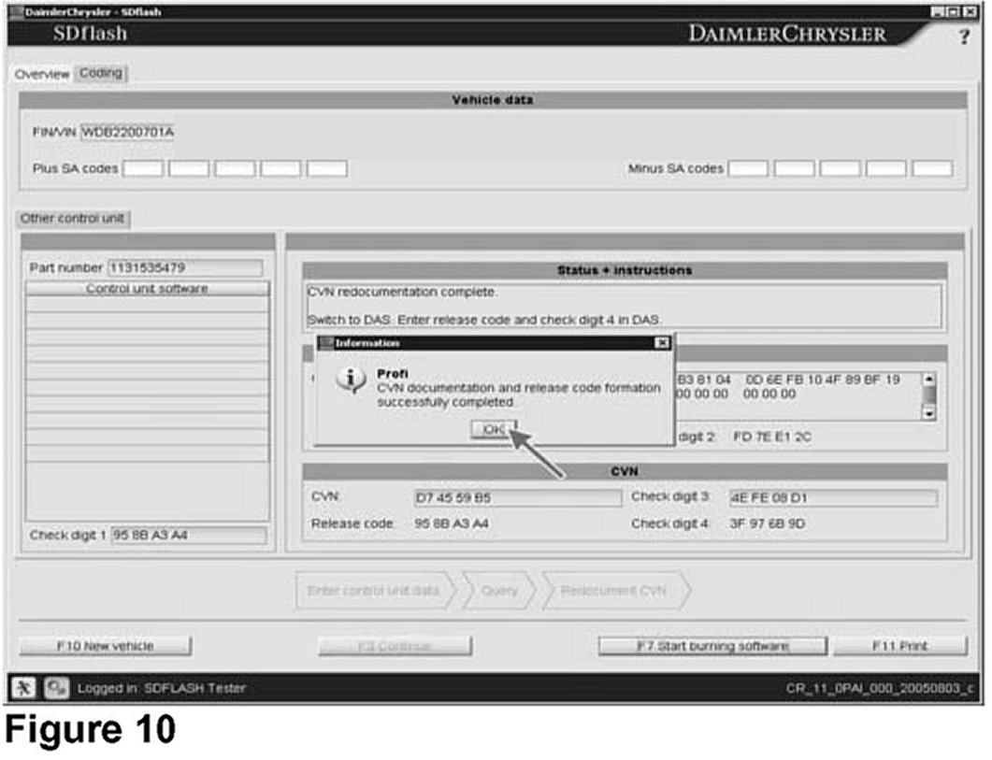This screenshot has height=760, width=992.
Task: Open the Other control unit tab
Action: pyautogui.click(x=74, y=219)
